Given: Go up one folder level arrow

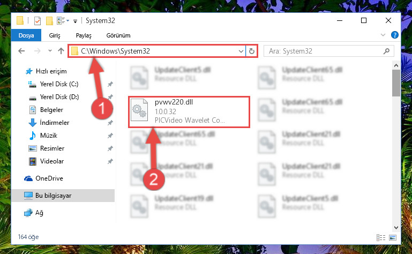Looking at the screenshot, I should coord(61,51).
